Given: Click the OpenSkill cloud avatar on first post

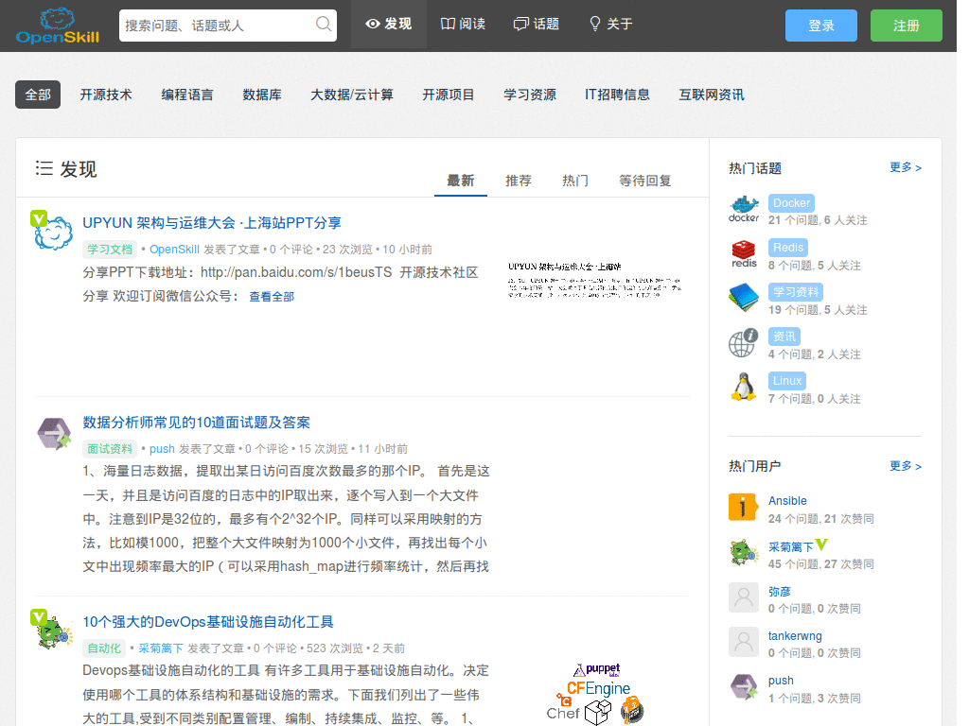Looking at the screenshot, I should click(53, 232).
